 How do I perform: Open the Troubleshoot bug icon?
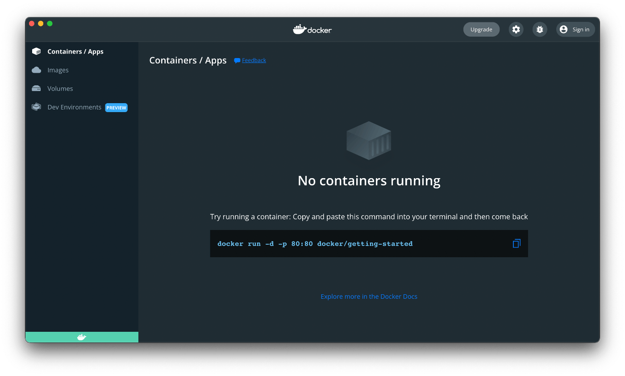pos(540,29)
